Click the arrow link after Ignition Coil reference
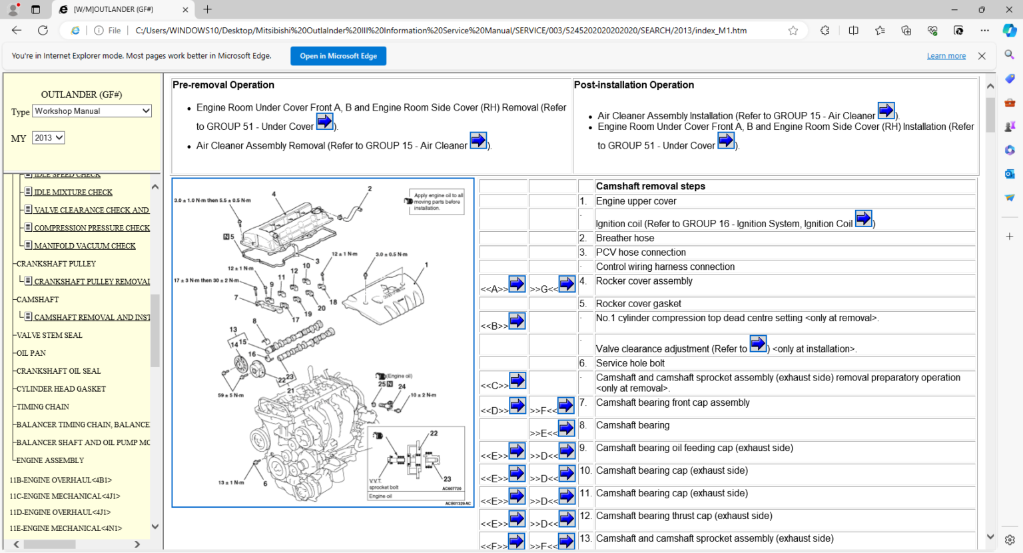Viewport: 1023px width, 553px height. click(x=863, y=219)
